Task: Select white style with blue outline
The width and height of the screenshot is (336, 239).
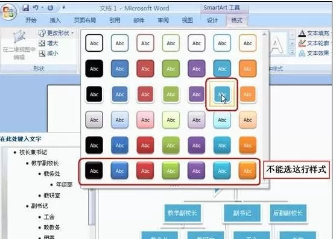Action: tap(119, 43)
